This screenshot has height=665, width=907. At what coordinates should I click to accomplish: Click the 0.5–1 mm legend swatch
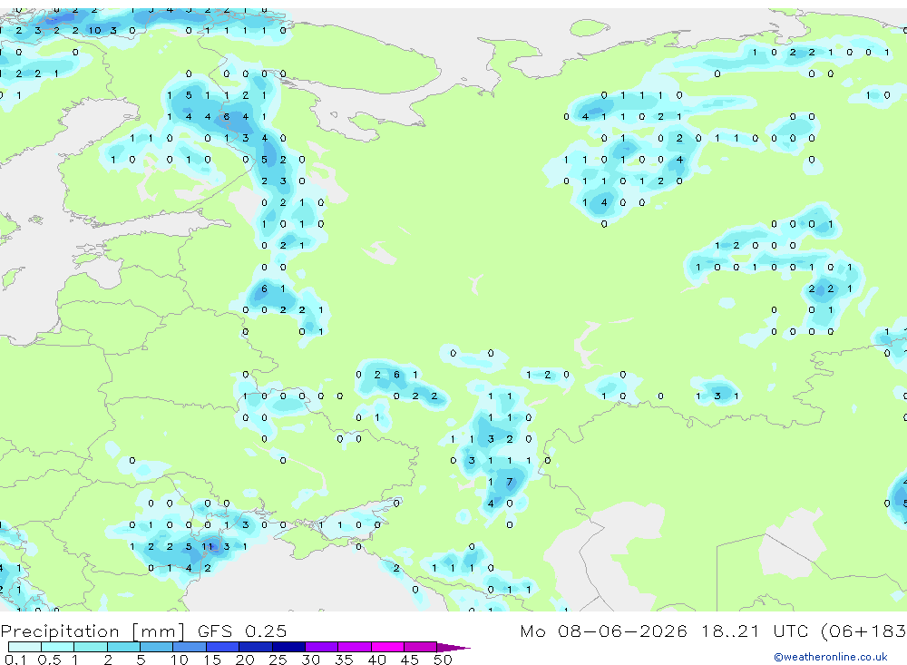pos(58,647)
